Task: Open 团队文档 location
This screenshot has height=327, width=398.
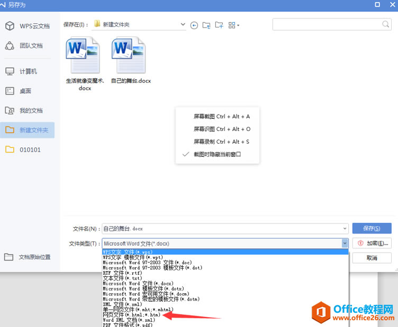Action: pyautogui.click(x=24, y=45)
